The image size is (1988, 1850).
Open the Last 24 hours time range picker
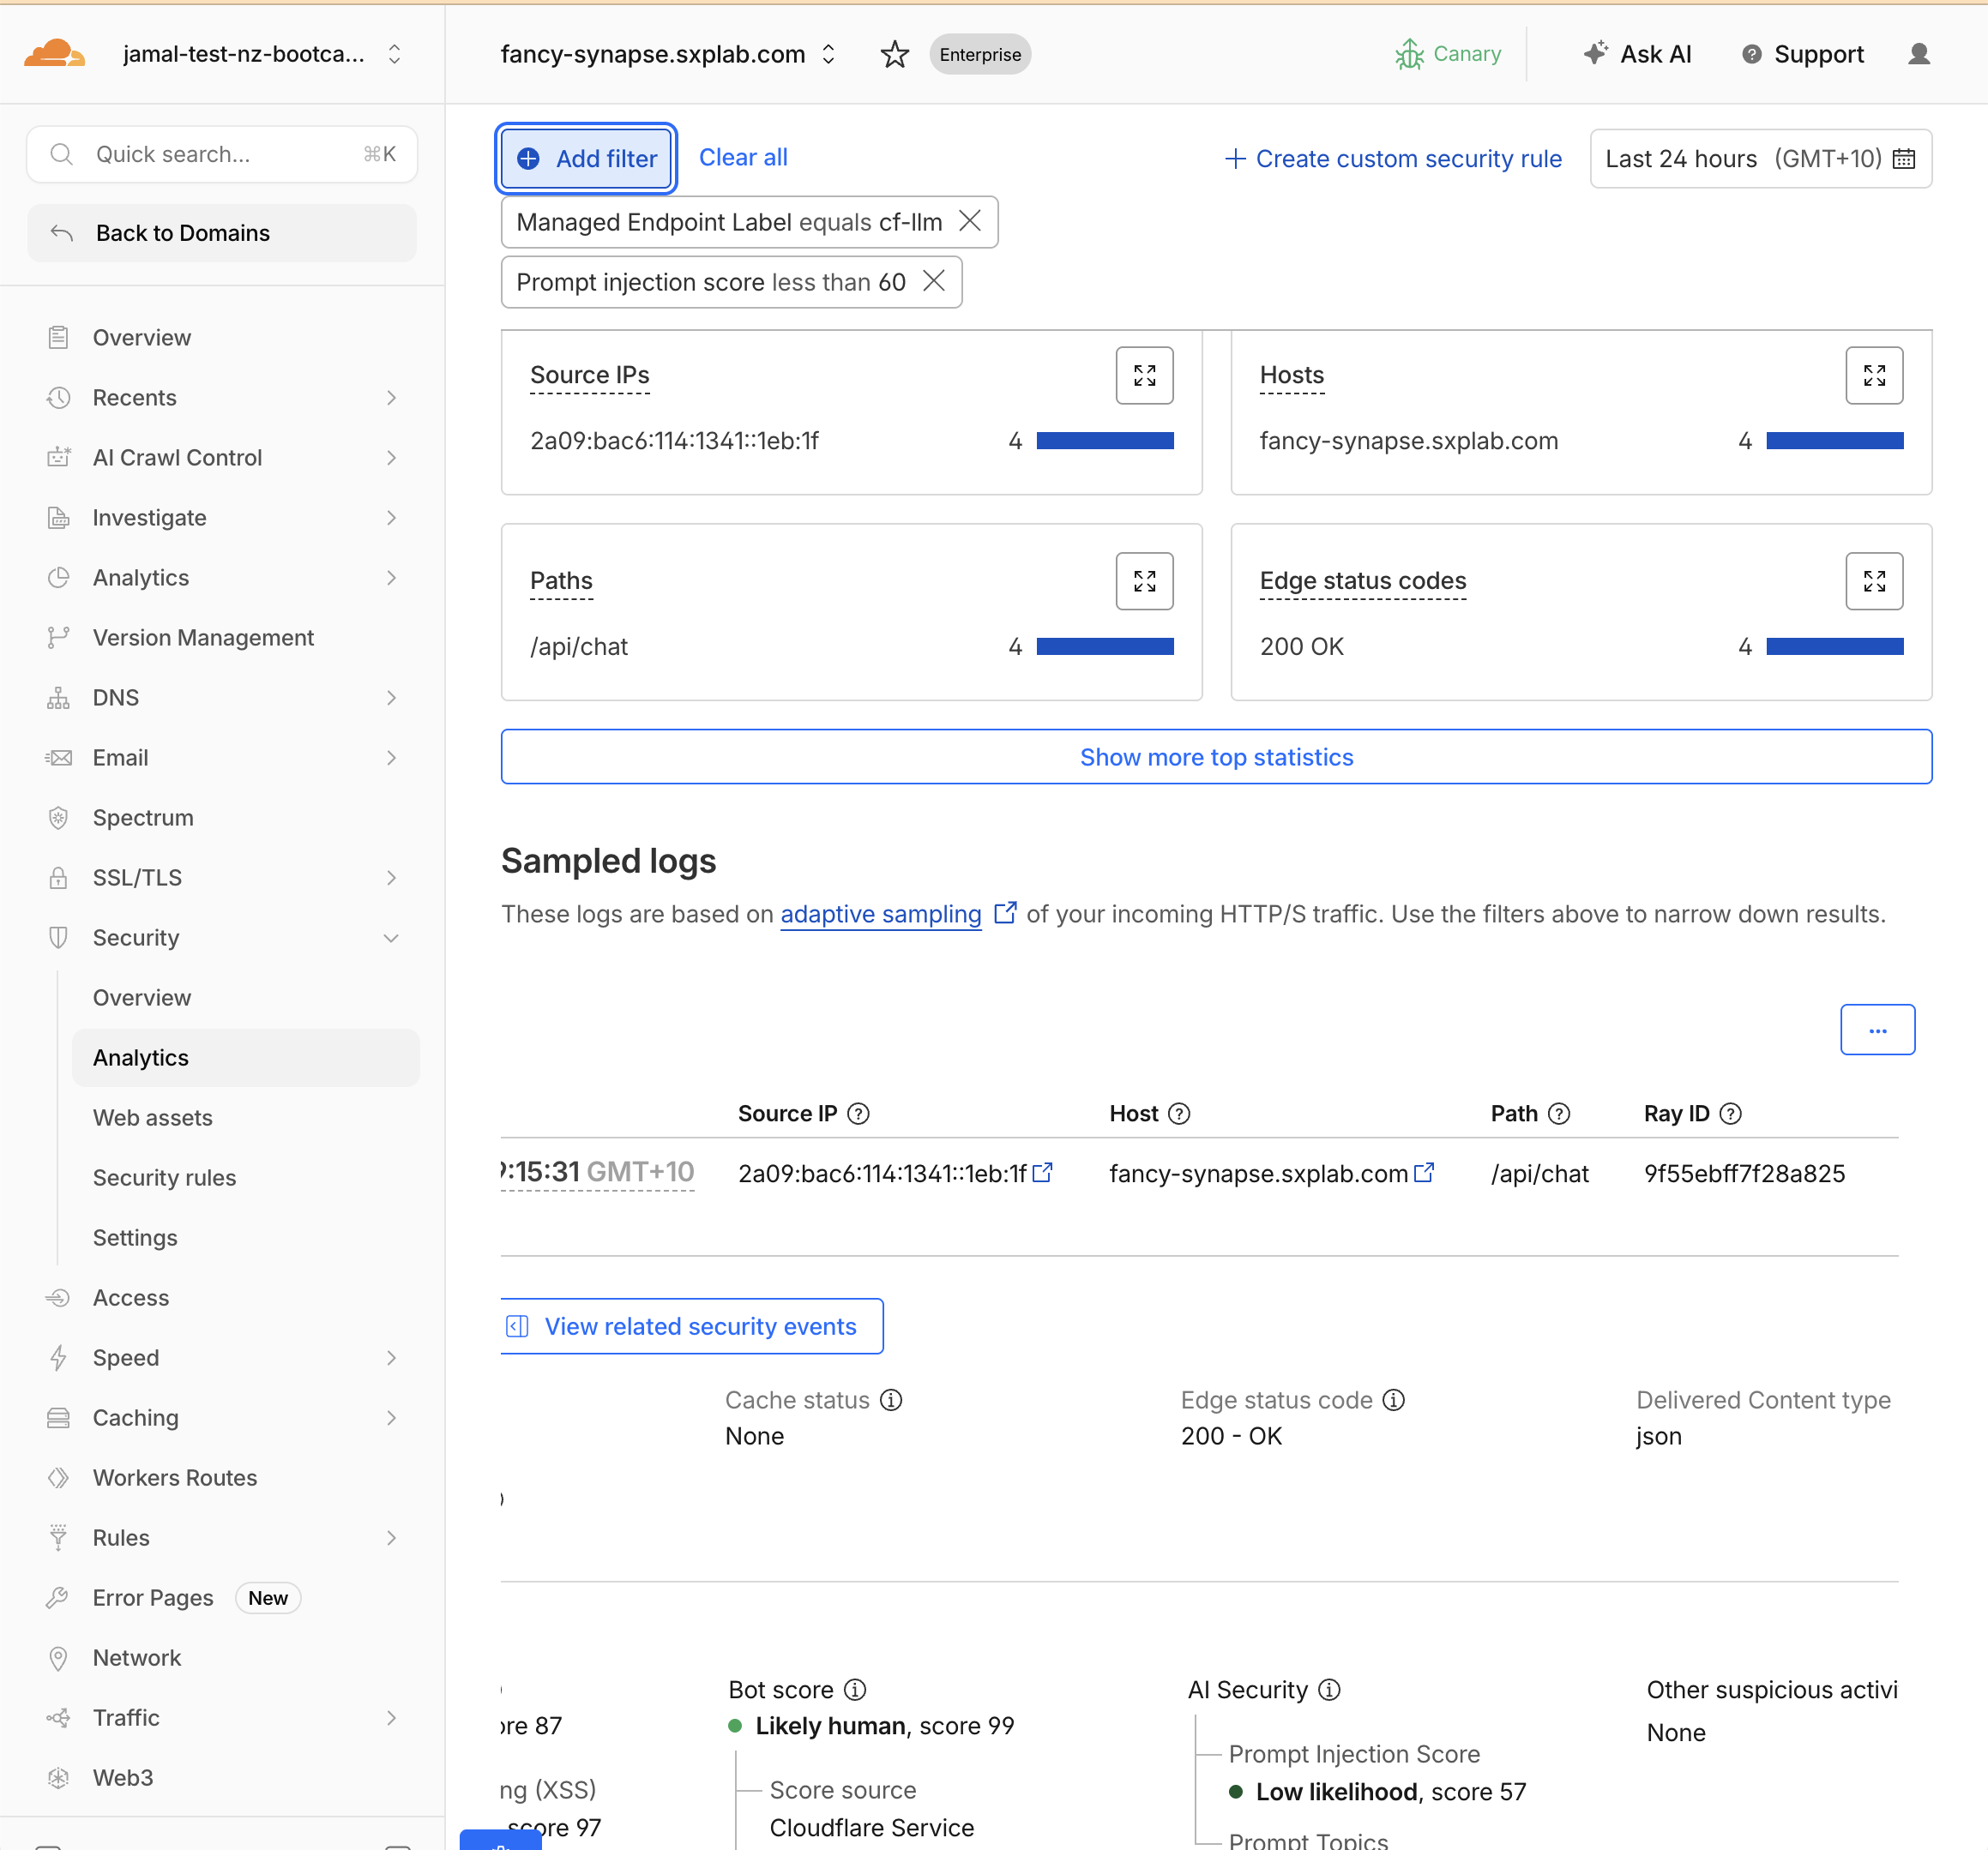tap(1760, 159)
